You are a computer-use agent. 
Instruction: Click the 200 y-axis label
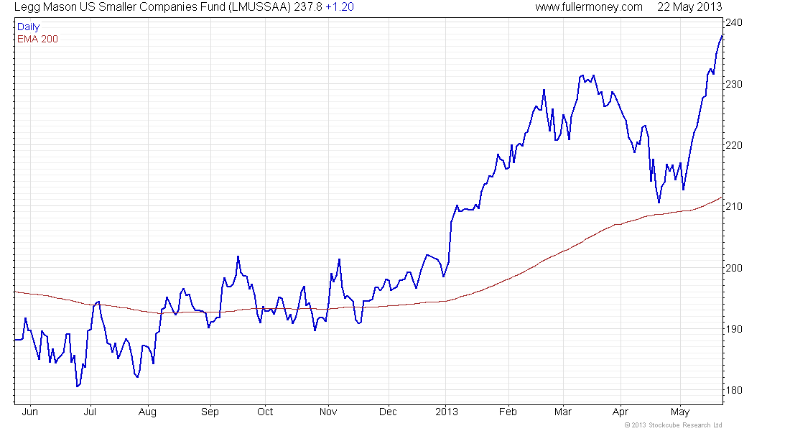(x=733, y=268)
